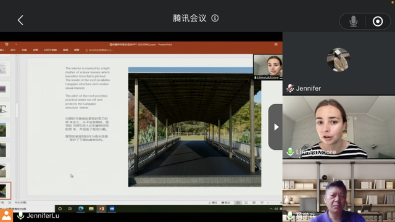
Task: Click the PowerPoint file name in title bar
Action: point(141,44)
